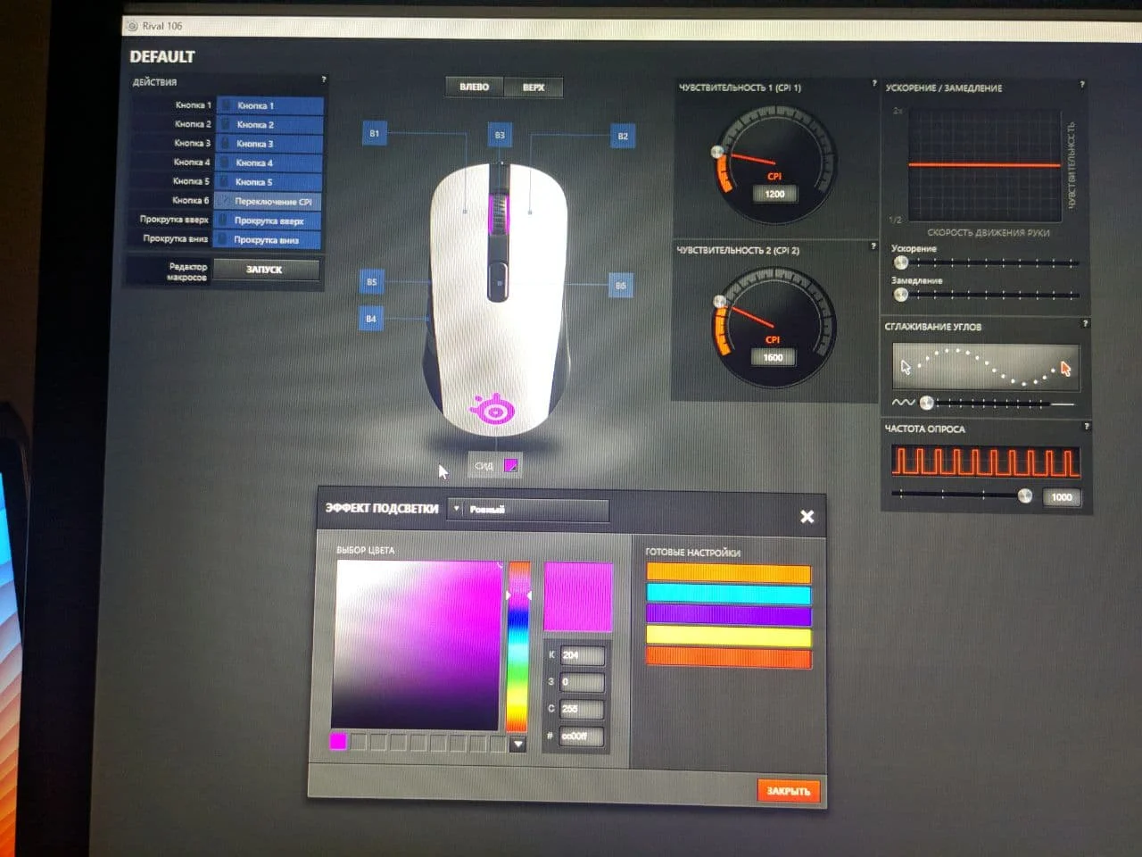Click the CPI 1 dial knob
This screenshot has width=1142, height=857.
717,153
